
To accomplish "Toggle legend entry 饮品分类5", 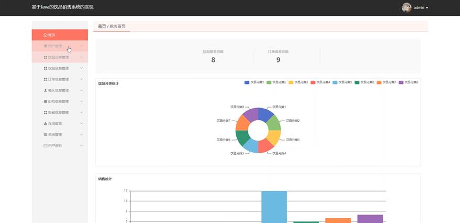I will click(x=342, y=82).
